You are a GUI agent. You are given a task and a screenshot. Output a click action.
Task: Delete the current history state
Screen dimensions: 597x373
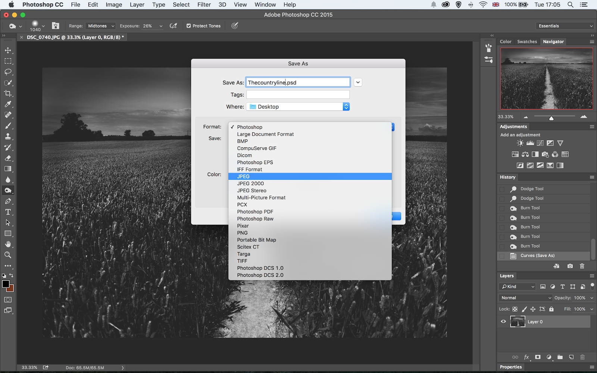[582, 266]
